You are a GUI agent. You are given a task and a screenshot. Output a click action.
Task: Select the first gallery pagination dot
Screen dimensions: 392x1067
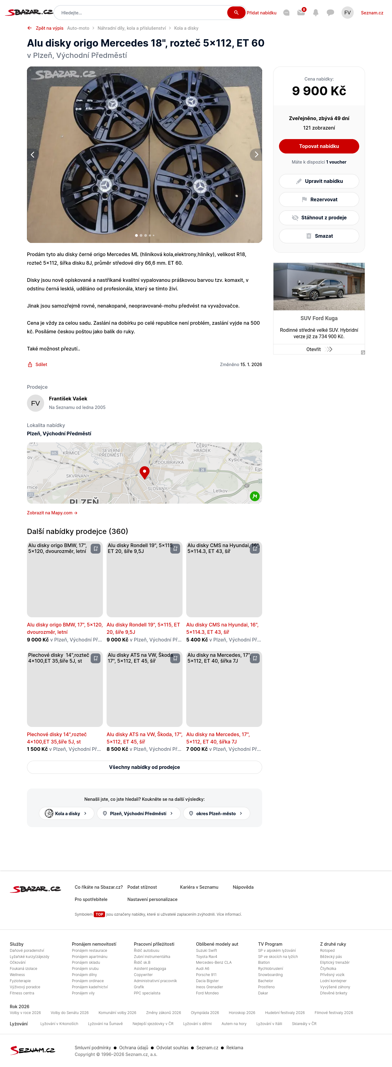click(137, 235)
